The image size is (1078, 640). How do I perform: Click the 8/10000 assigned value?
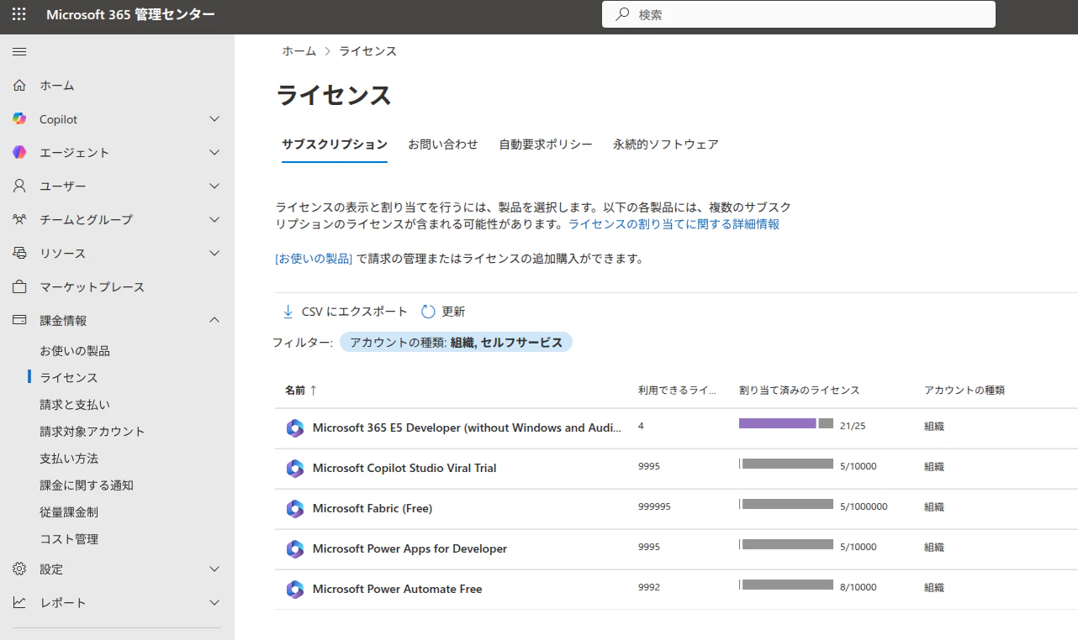858,587
